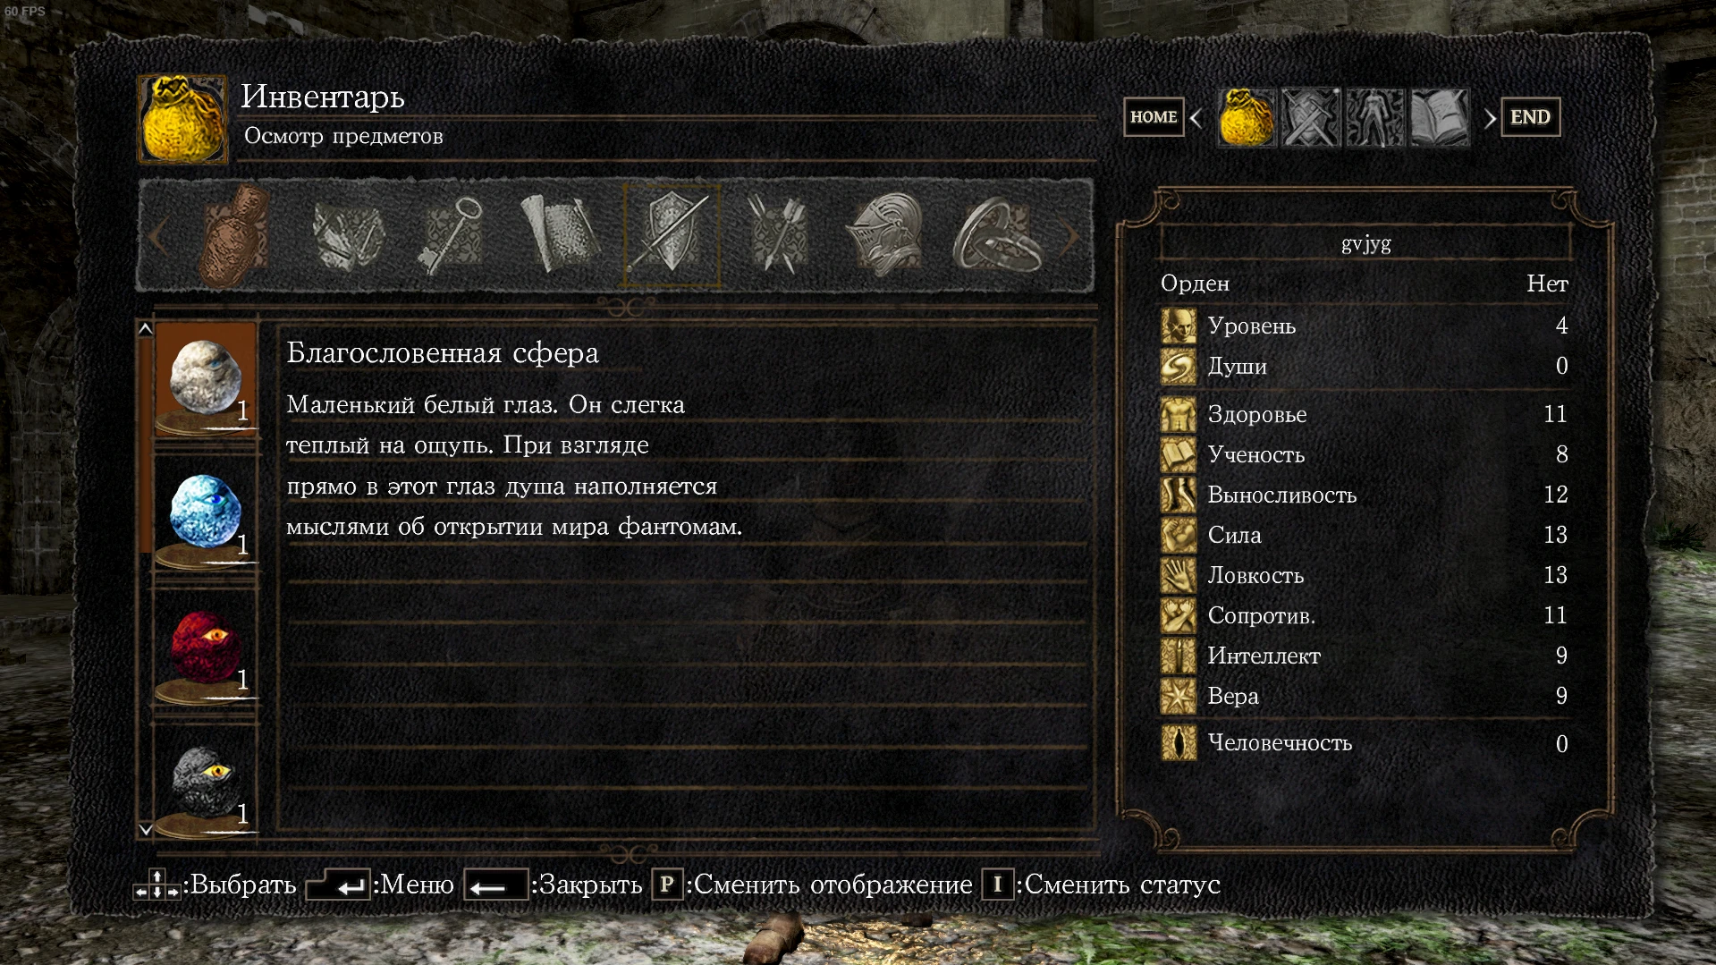Select the arrows ammunition category

point(777,234)
